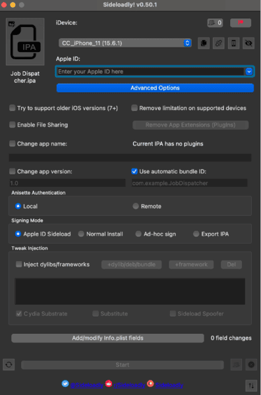Screen dimensions: 261x395
Task: Enable Inject dylibs/frameworks checkbox
Action: click(19, 264)
